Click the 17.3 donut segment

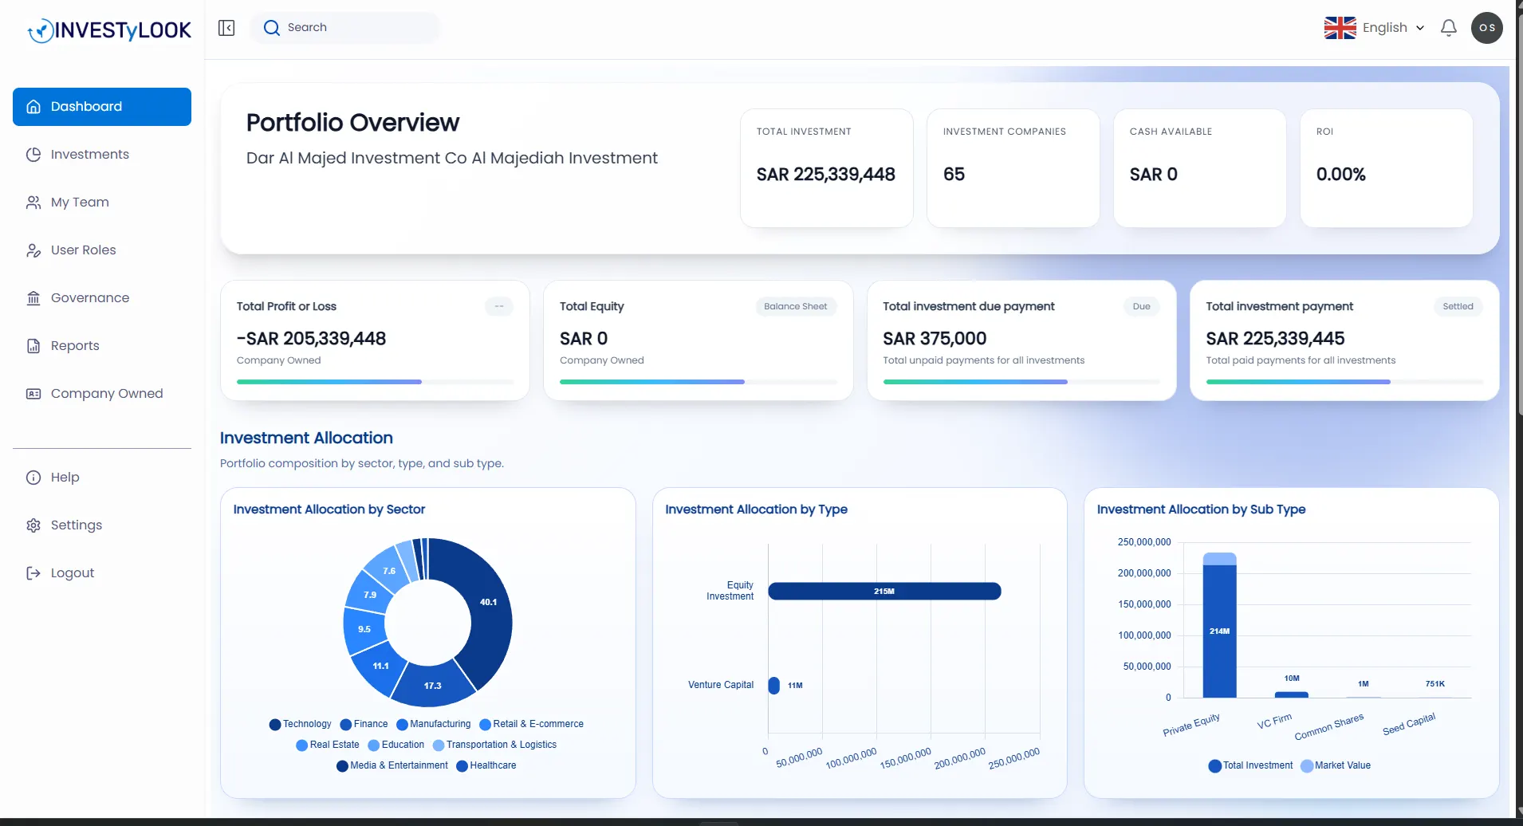pos(433,685)
